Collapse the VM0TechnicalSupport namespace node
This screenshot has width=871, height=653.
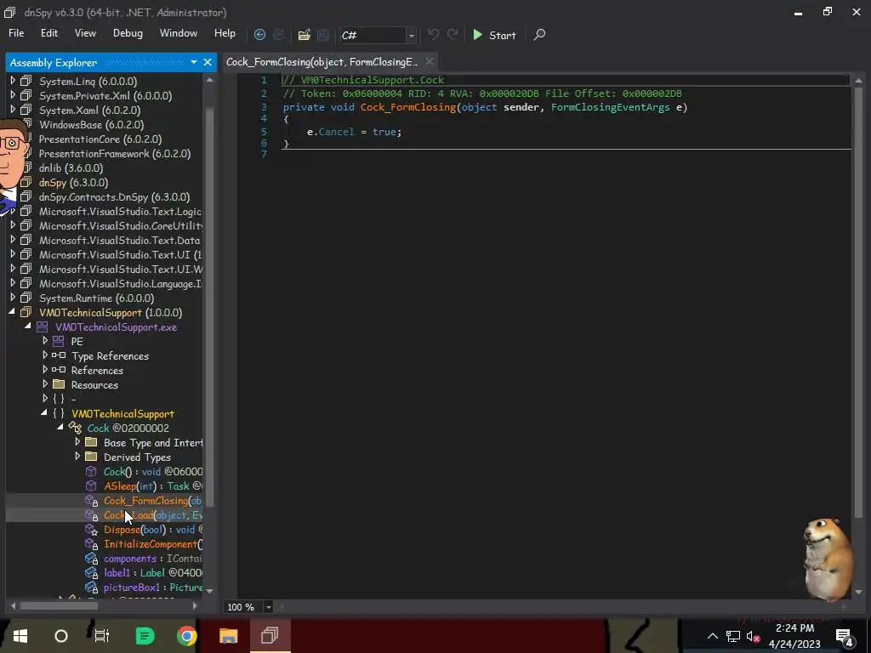click(x=44, y=414)
